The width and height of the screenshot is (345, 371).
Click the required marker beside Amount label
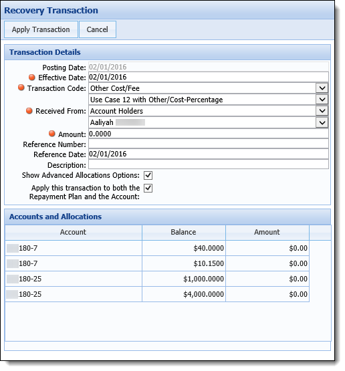(52, 134)
